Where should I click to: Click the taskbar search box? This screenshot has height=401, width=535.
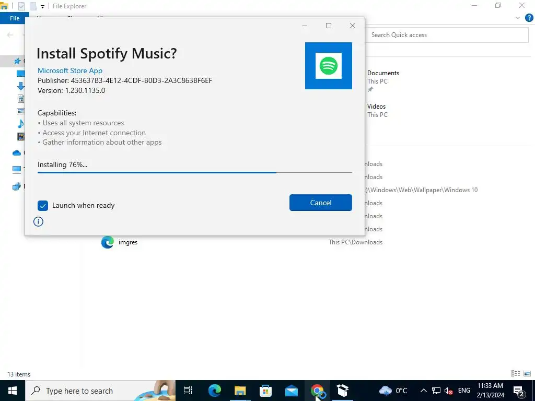[x=100, y=391]
